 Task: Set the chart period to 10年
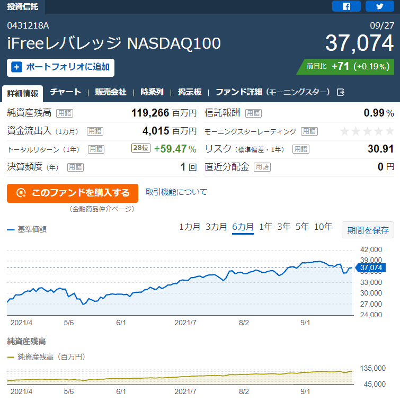coord(323,227)
